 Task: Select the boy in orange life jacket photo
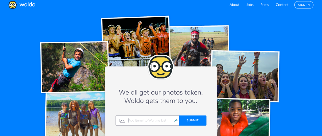[244, 117]
